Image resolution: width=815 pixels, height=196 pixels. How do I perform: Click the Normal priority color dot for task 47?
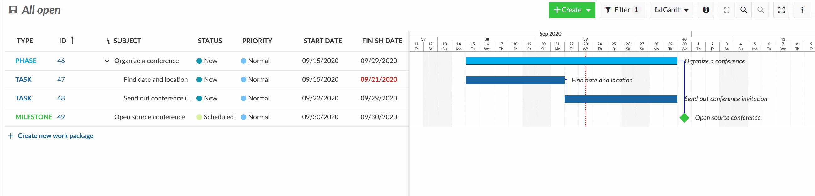(x=243, y=79)
